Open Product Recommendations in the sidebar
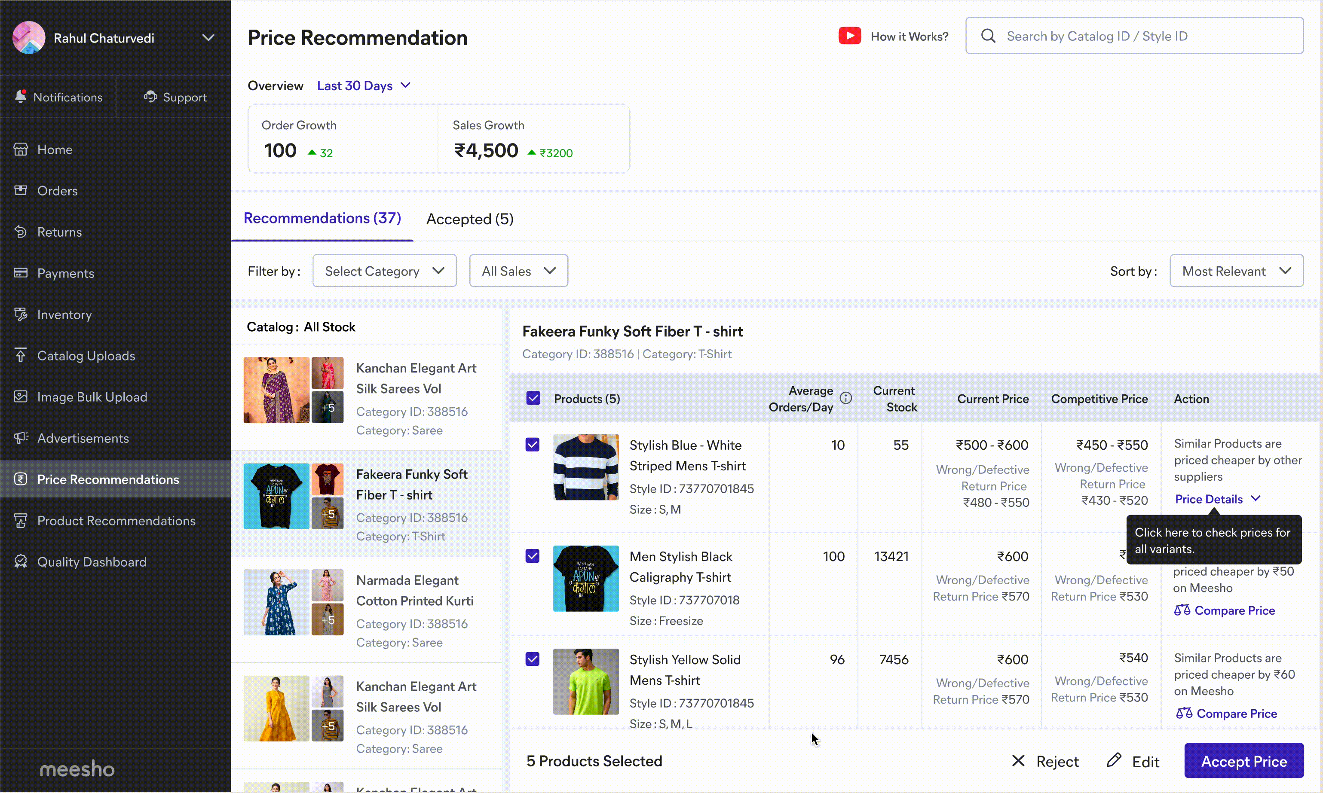This screenshot has width=1323, height=793. [x=116, y=521]
